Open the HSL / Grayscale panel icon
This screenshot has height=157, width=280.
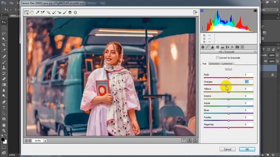click(x=217, y=47)
